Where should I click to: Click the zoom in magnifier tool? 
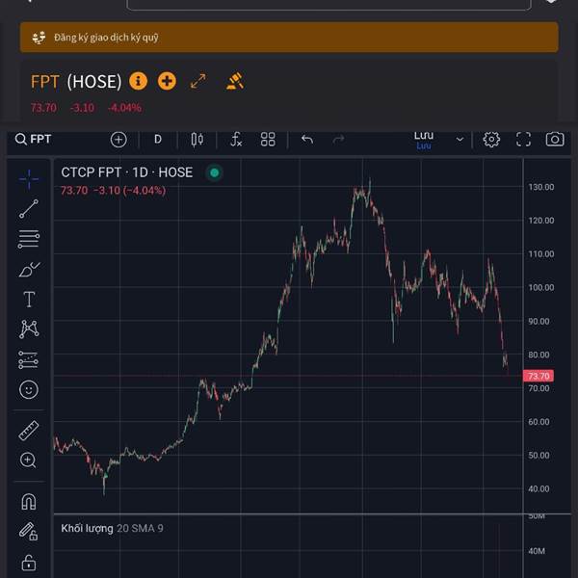tap(29, 460)
